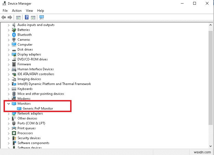Open the View menu
The height and width of the screenshot is (155, 214).
(x=29, y=11)
